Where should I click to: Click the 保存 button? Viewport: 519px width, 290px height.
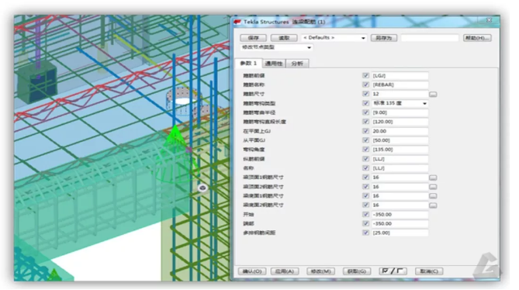pyautogui.click(x=253, y=38)
